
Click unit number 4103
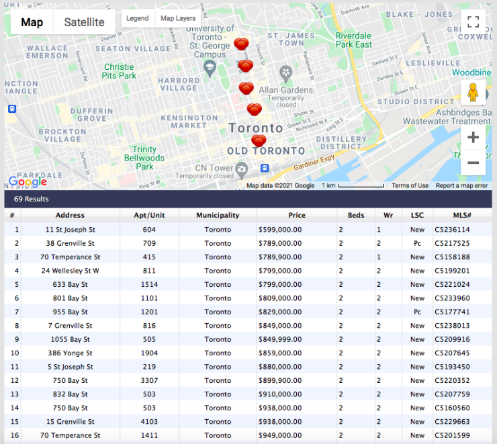149,422
